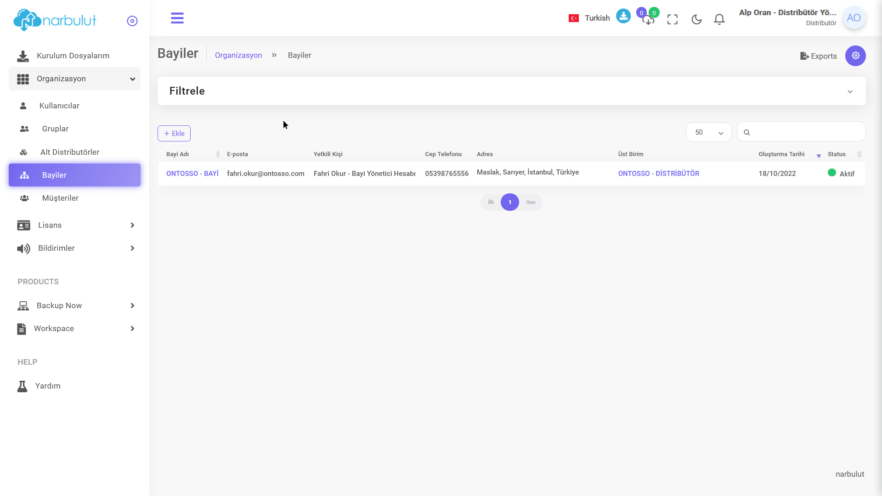Click email fahri.okur@ontosso.com

point(266,174)
